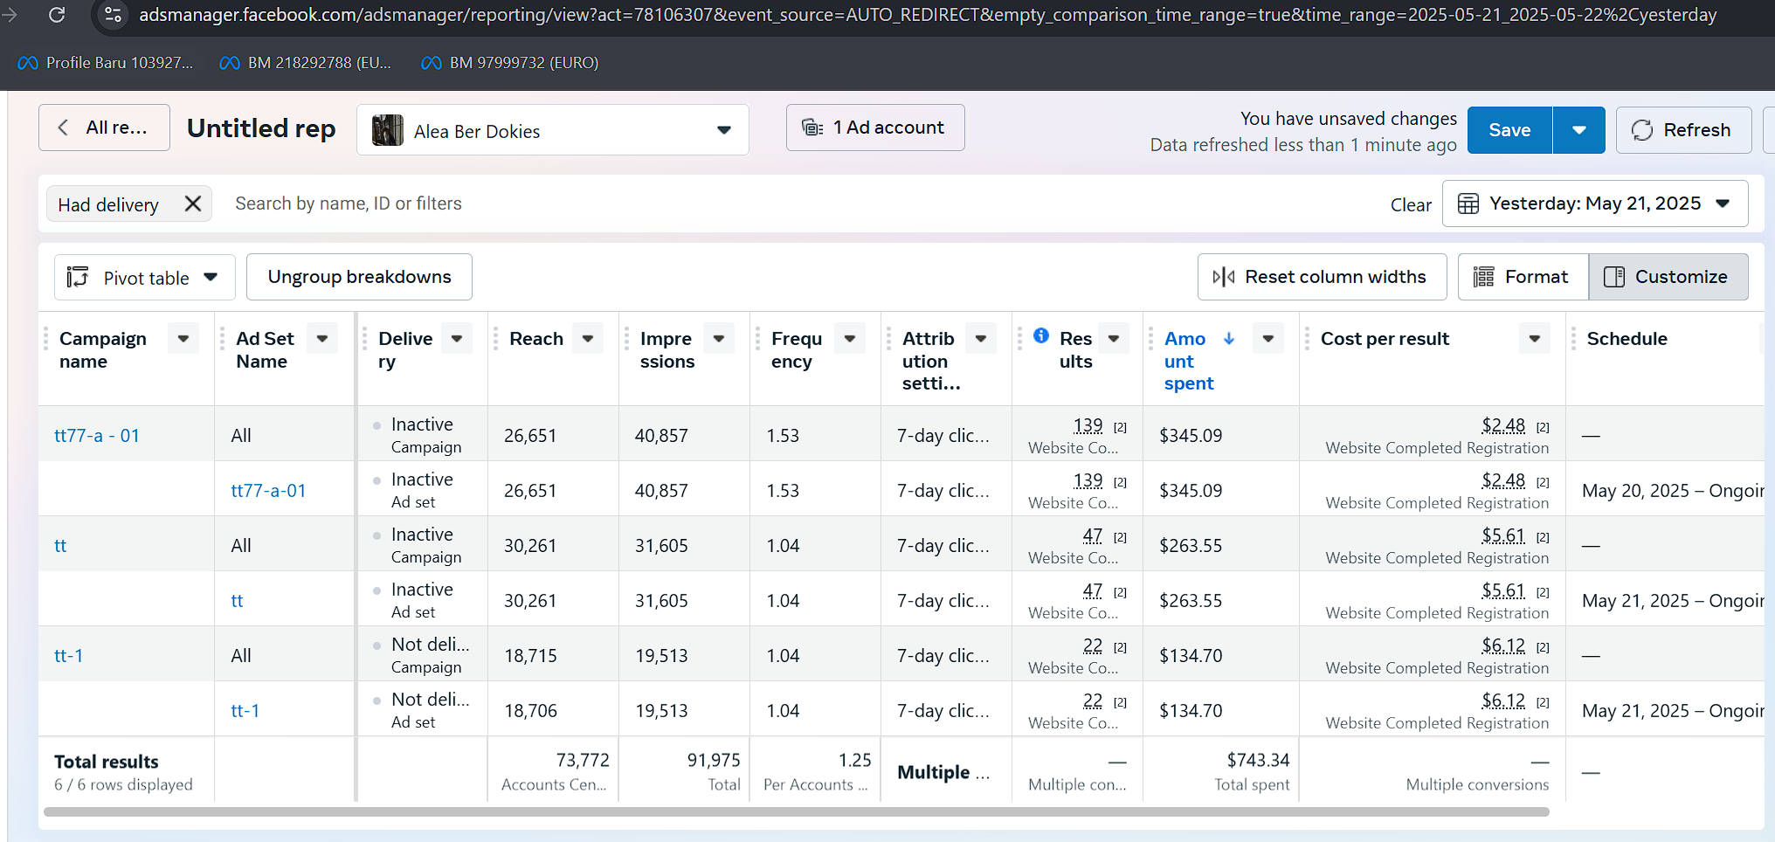Remove the Had delivery filter

coord(193,204)
